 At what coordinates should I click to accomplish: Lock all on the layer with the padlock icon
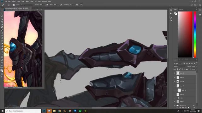point(187,69)
